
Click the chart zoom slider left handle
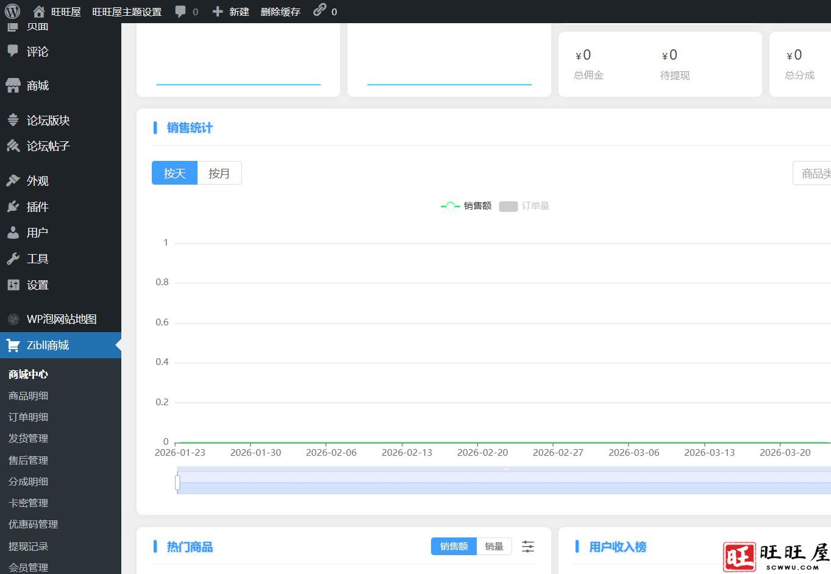(x=177, y=483)
